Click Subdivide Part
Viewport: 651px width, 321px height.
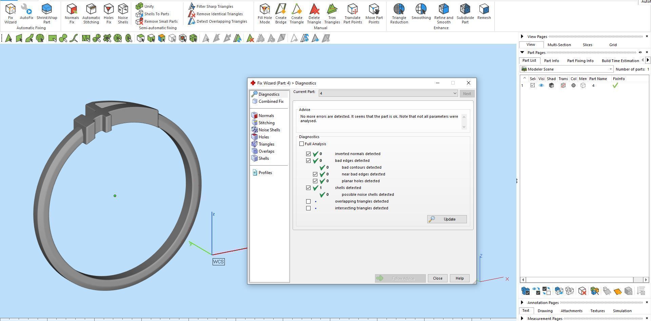[x=465, y=14]
